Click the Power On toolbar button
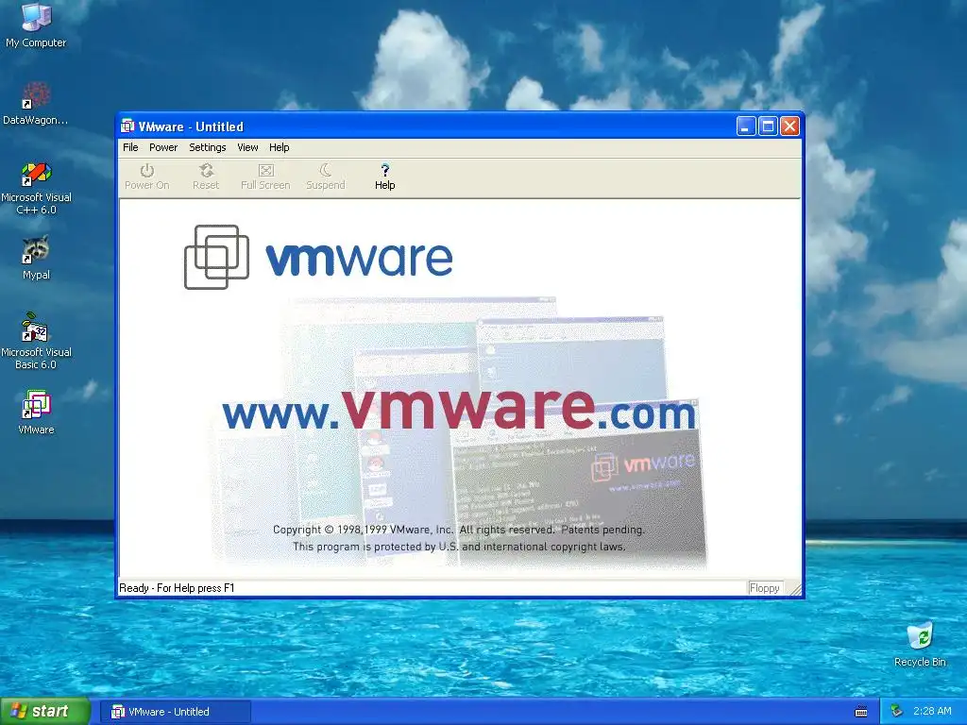The image size is (967, 725). pyautogui.click(x=146, y=177)
